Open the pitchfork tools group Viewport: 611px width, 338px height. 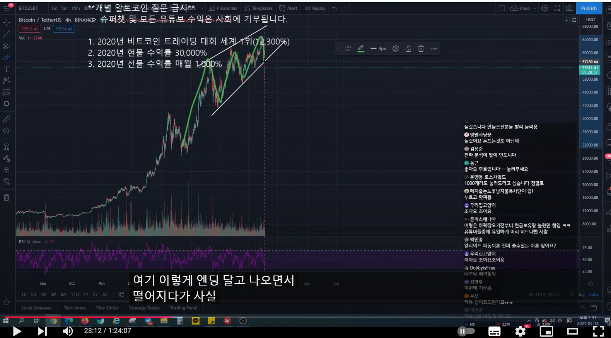click(7, 46)
